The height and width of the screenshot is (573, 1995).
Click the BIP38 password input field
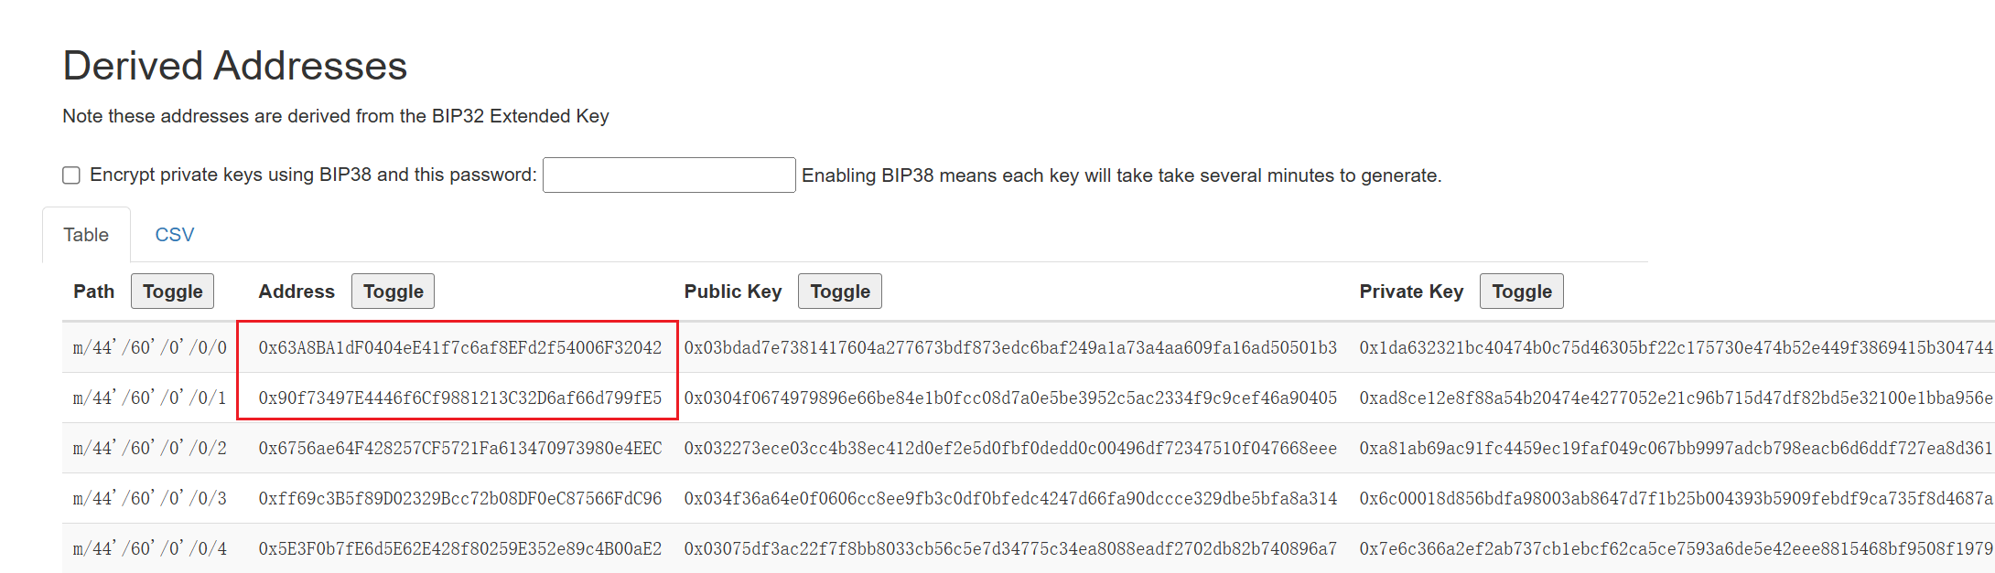(x=668, y=175)
